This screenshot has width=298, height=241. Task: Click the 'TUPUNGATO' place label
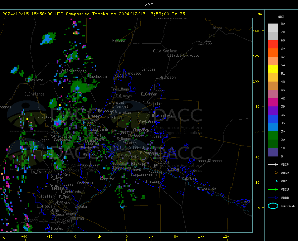pos(59,189)
